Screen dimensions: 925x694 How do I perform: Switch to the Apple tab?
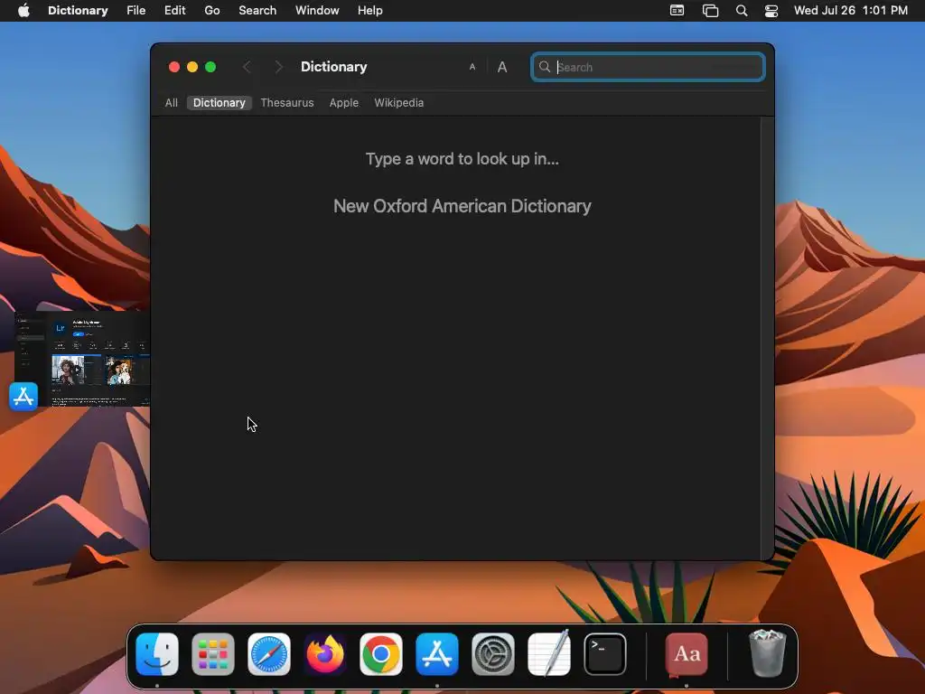[344, 103]
